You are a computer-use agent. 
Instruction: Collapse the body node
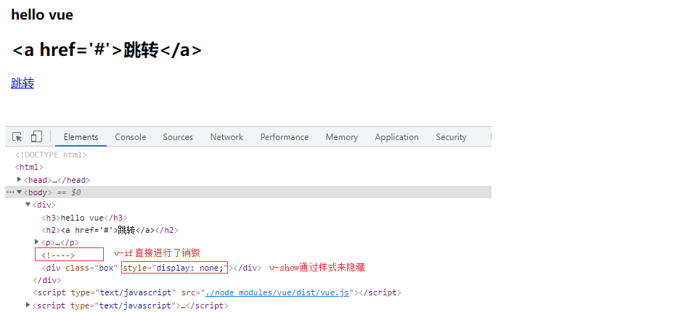pos(20,192)
